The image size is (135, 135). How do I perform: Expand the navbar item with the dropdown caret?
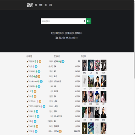point(41,5)
